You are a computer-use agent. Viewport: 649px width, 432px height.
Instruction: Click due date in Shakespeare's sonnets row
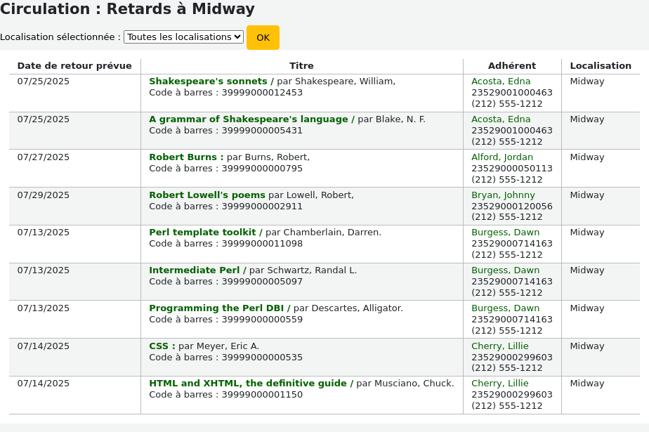(44, 81)
